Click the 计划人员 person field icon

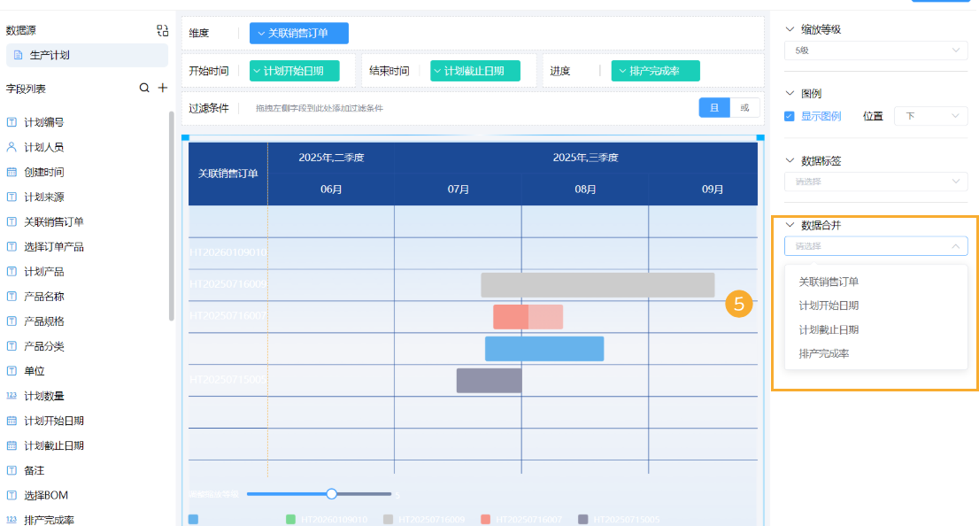[12, 147]
